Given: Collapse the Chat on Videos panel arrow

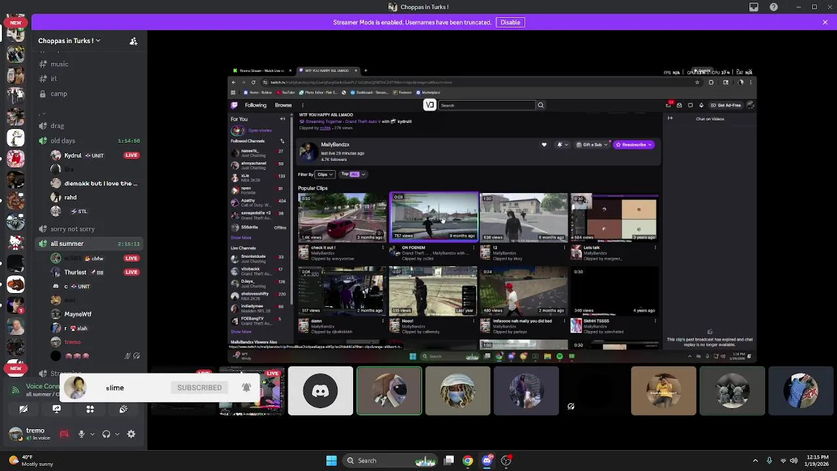Looking at the screenshot, I should tap(670, 118).
